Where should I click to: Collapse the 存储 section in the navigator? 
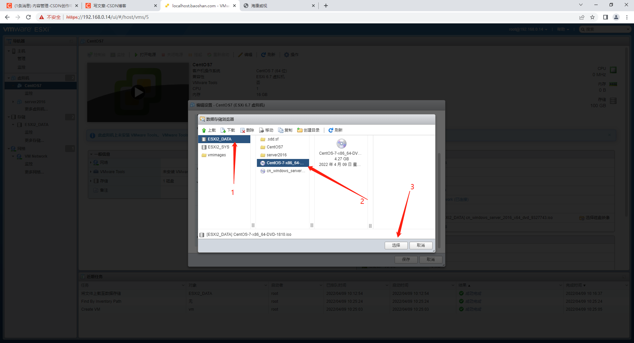click(x=9, y=117)
